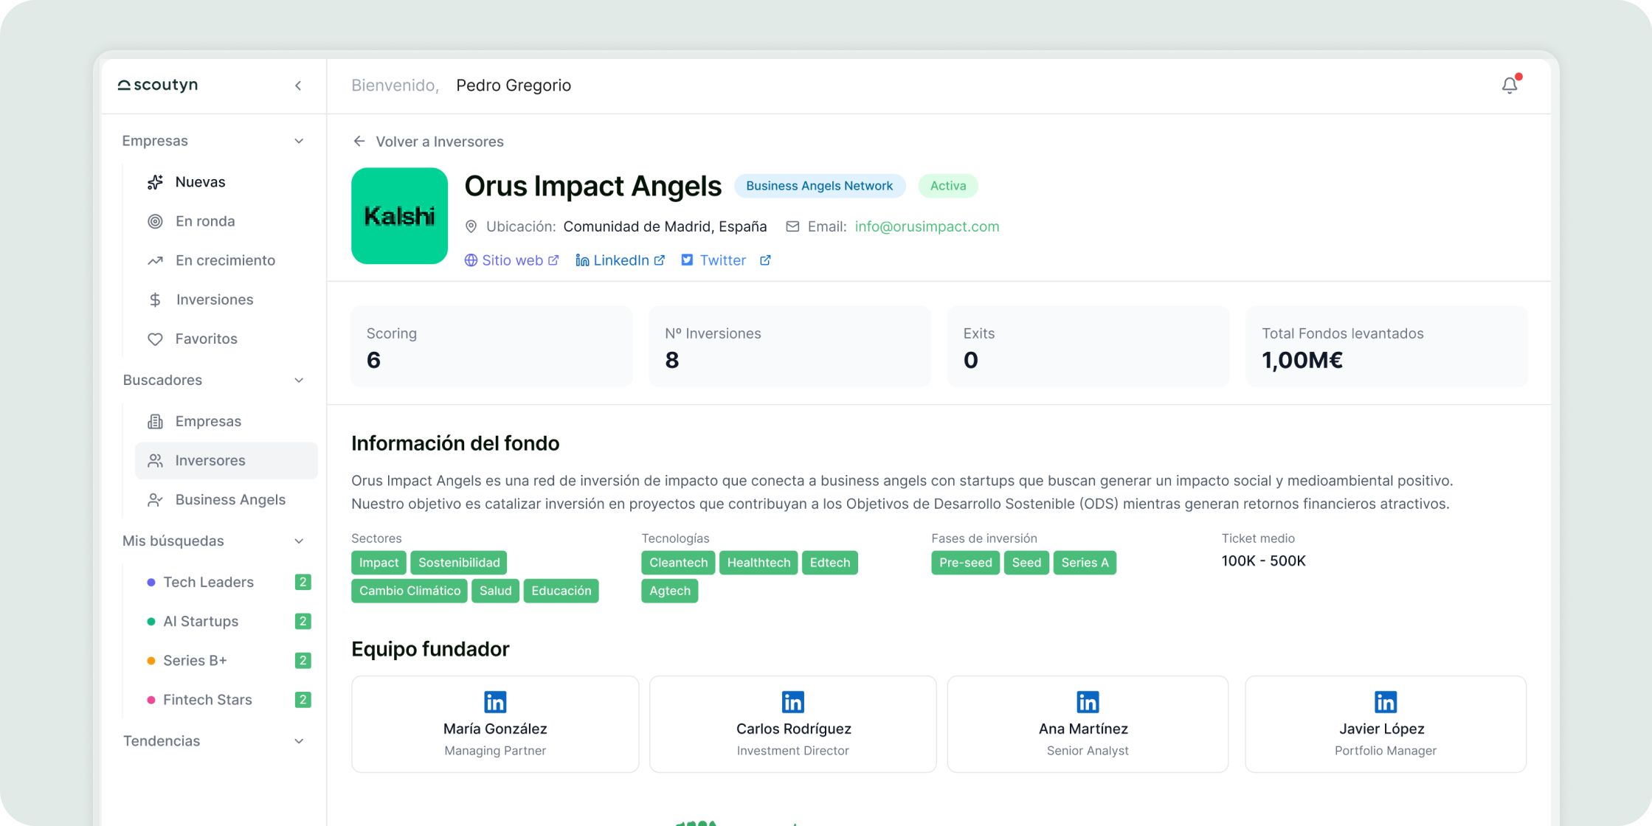Expand the Tendencias section chevron
The width and height of the screenshot is (1652, 826).
tap(299, 741)
